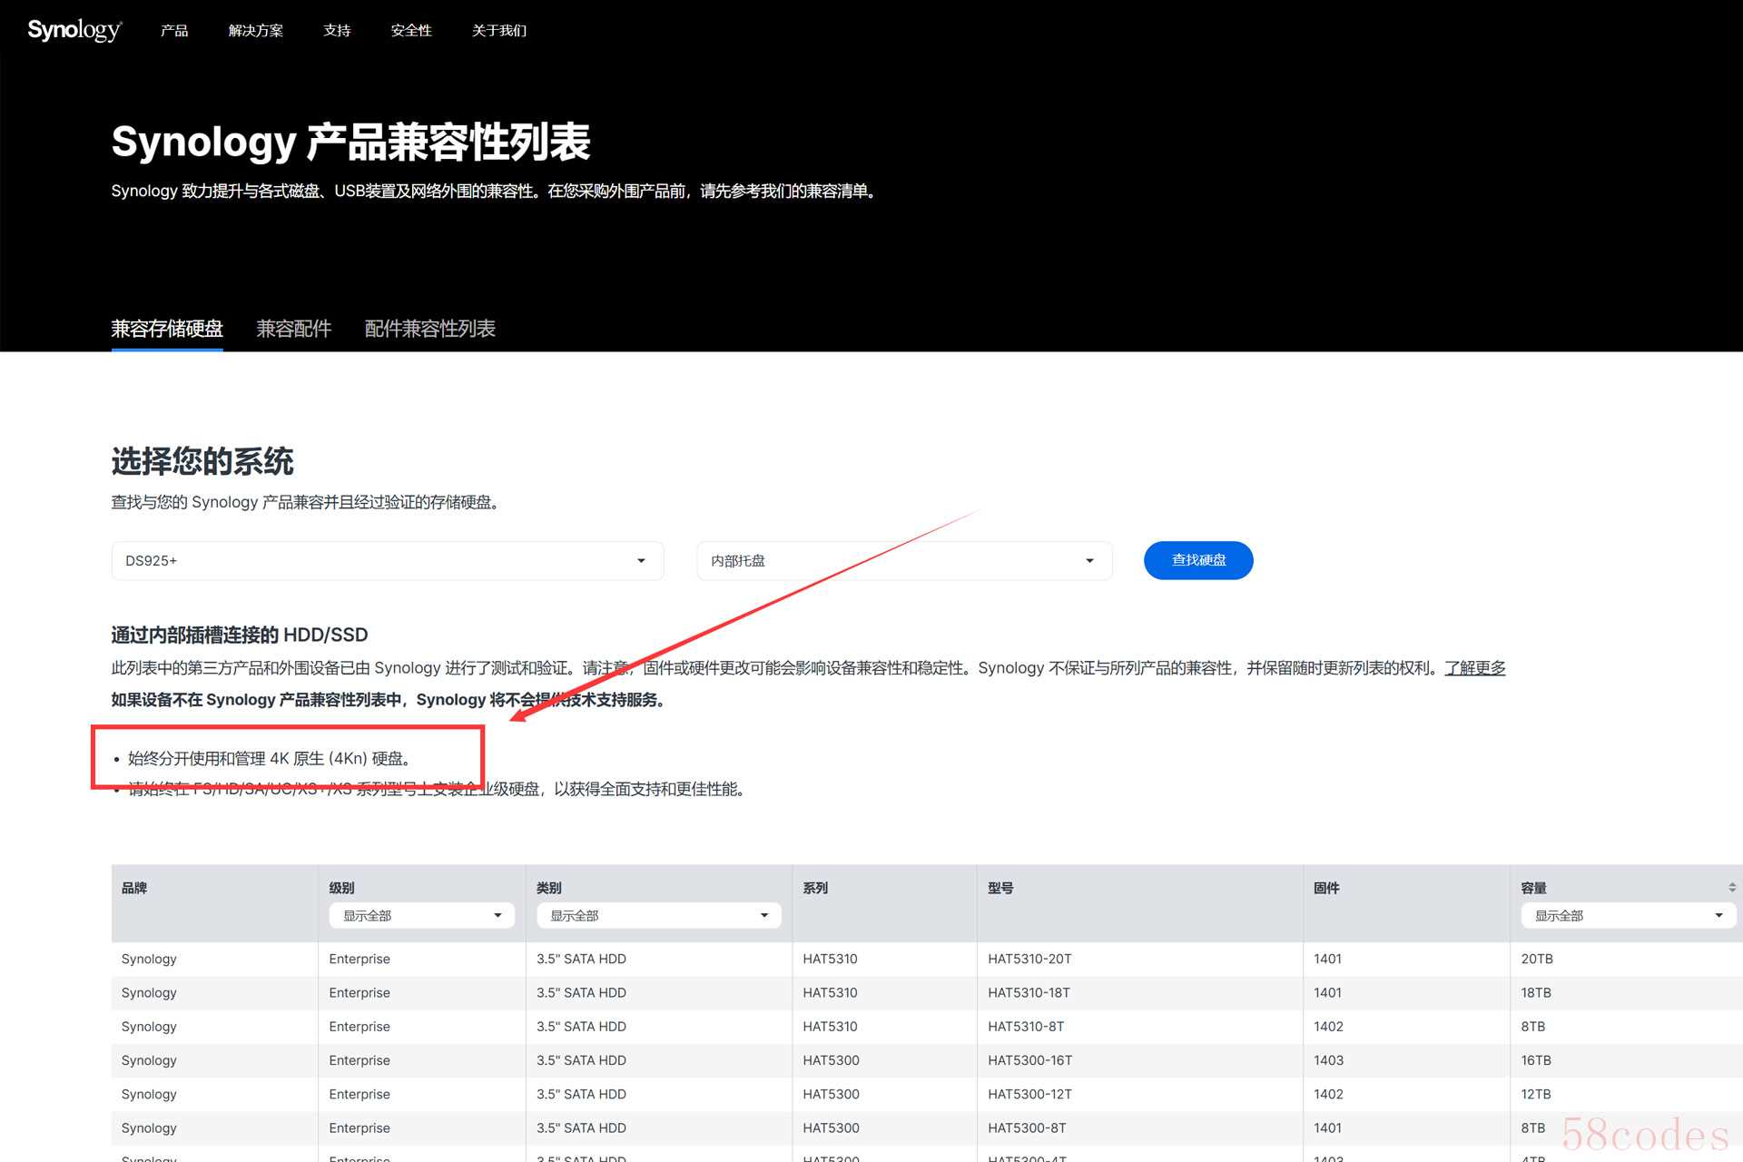Image resolution: width=1743 pixels, height=1162 pixels.
Task: Click the 20TB capacity cell
Action: click(1537, 959)
